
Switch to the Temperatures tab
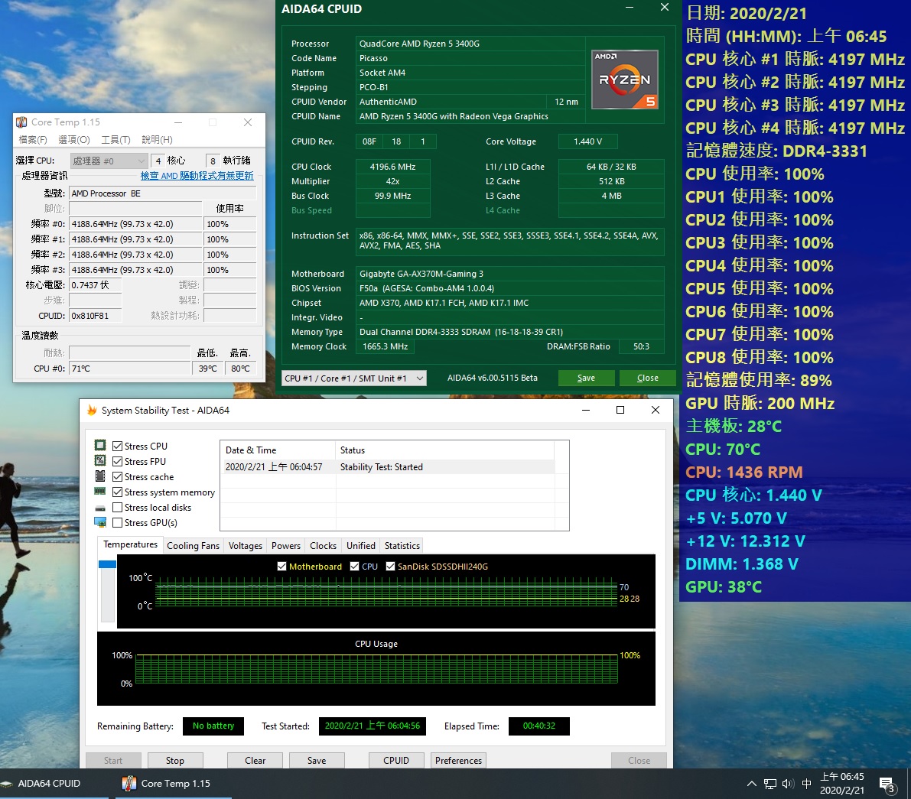click(x=130, y=544)
